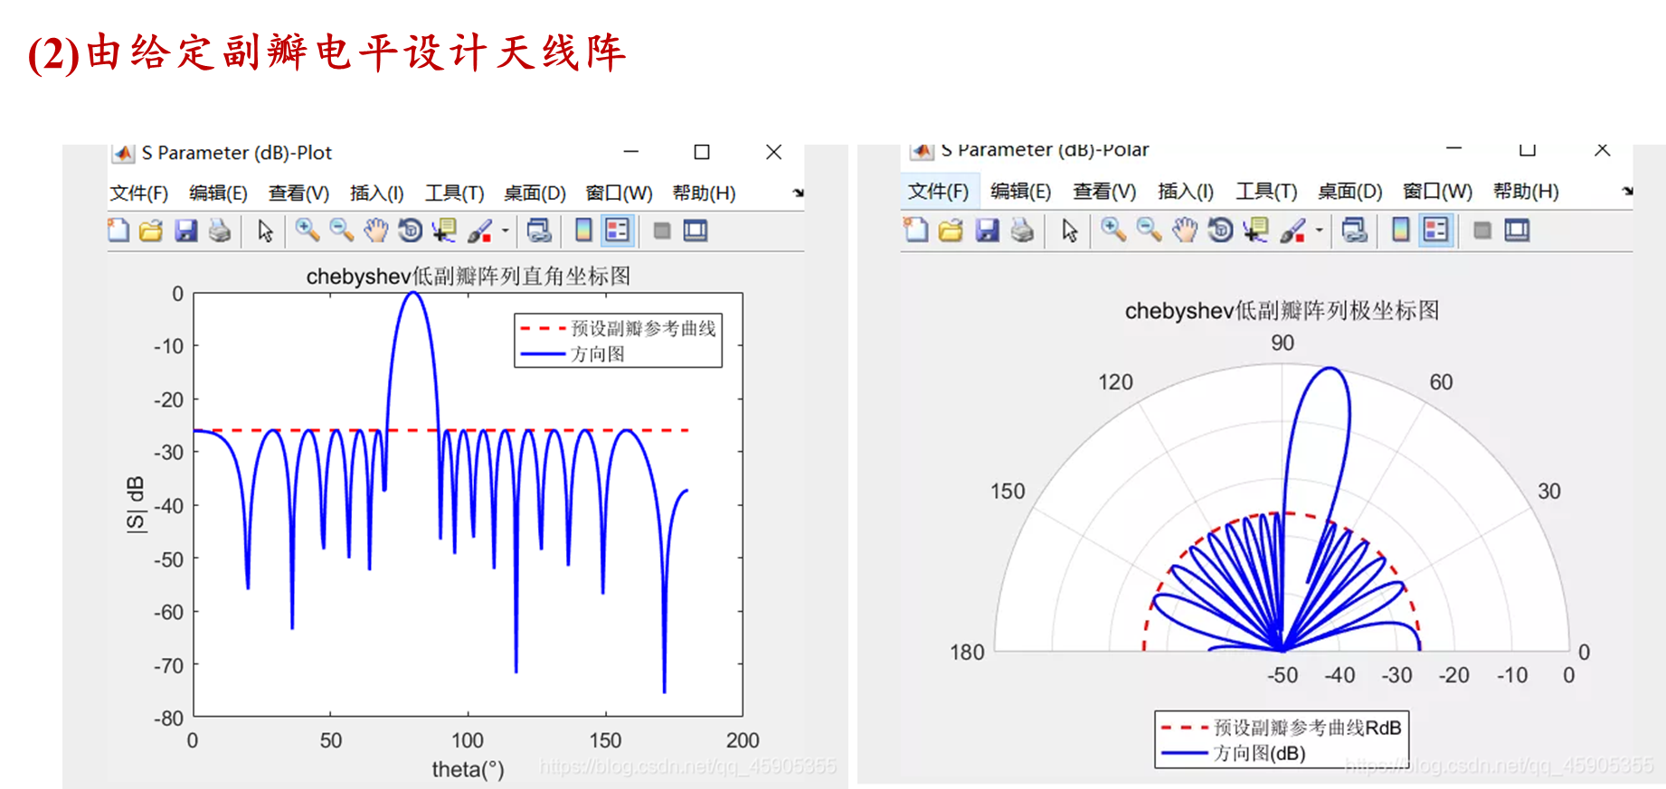This screenshot has height=789, width=1666.
Task: Click Print icon in Plot window toolbar
Action: tap(220, 230)
